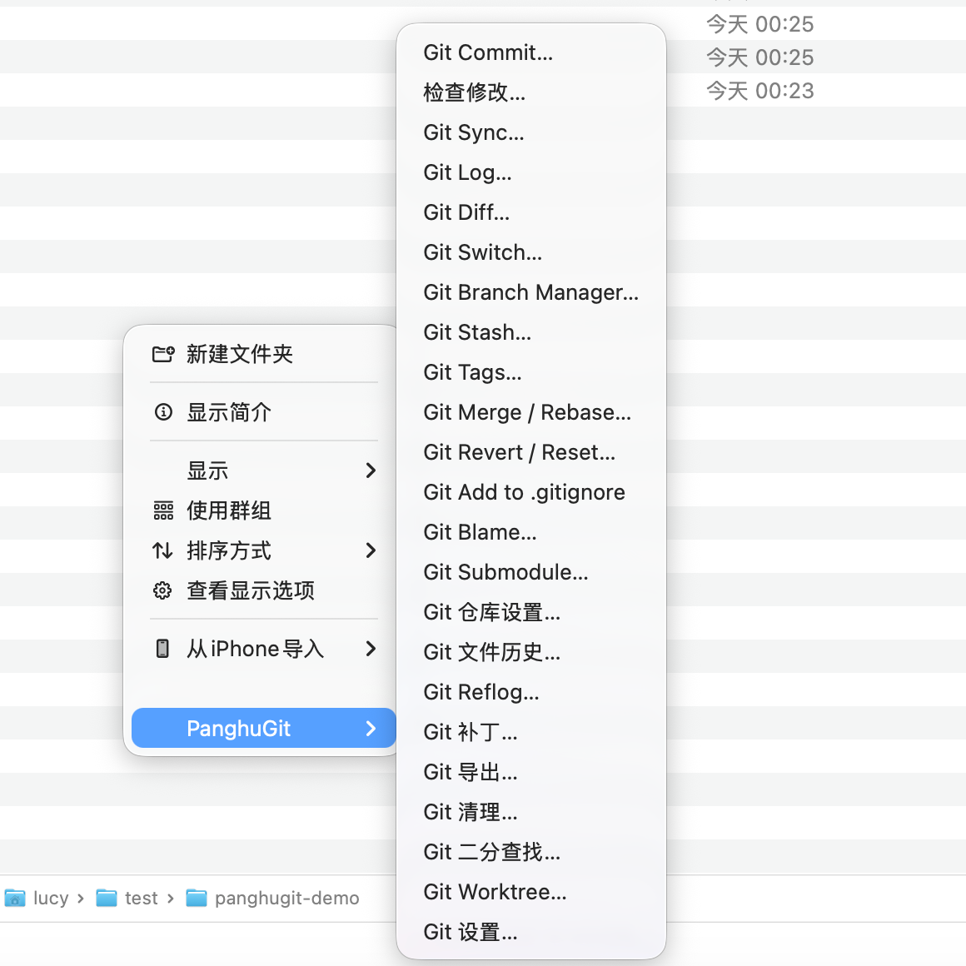Click Git Add to .gitignore
This screenshot has width=966, height=966.
click(531, 492)
